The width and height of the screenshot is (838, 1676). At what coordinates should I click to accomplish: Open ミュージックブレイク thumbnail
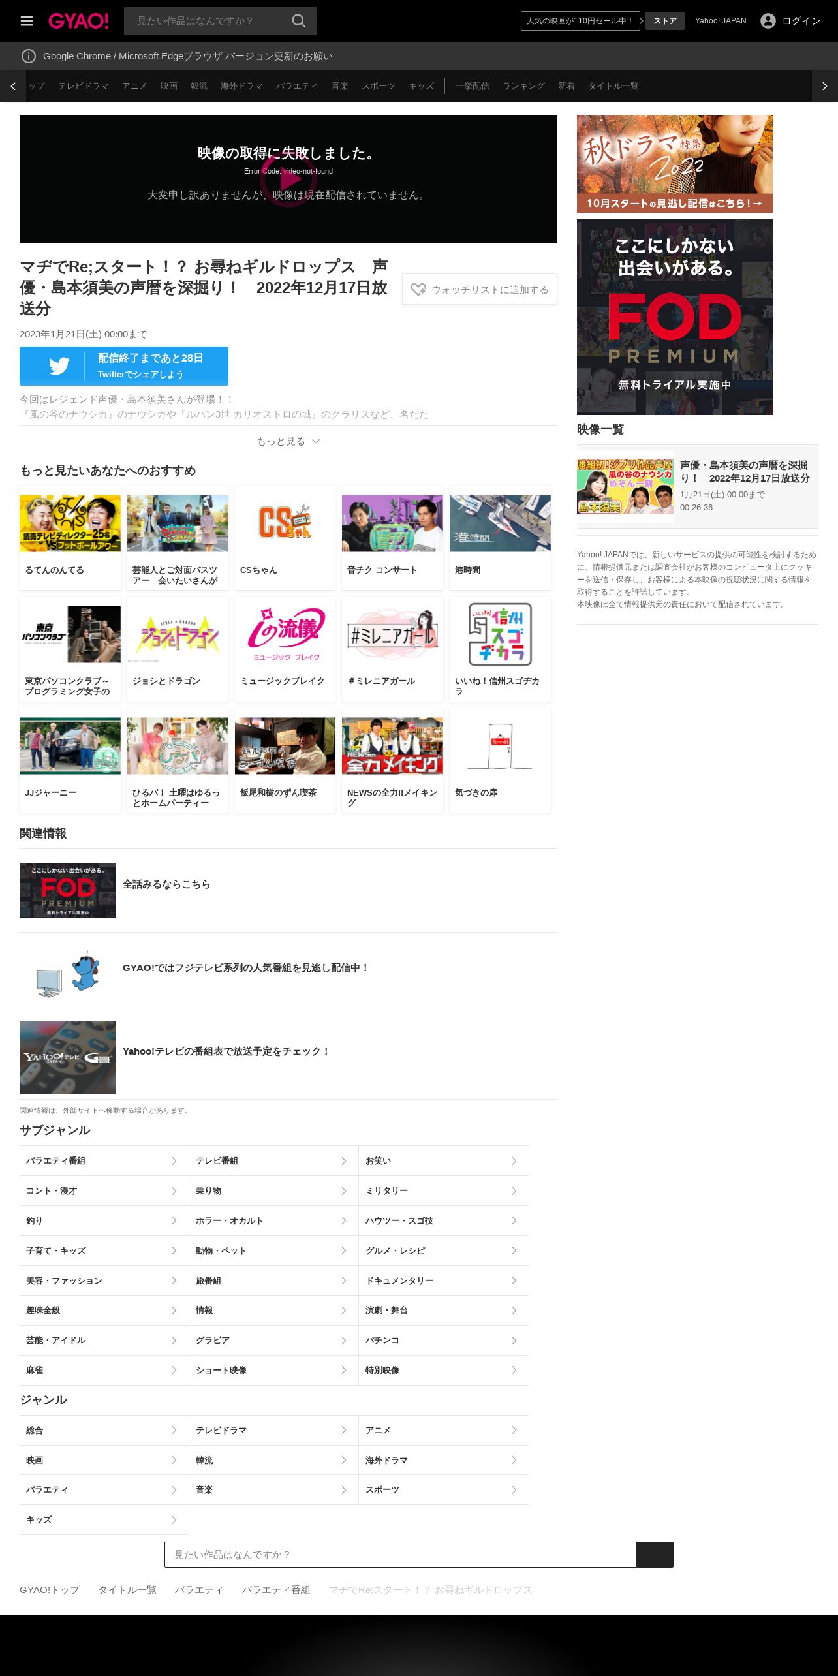[285, 634]
